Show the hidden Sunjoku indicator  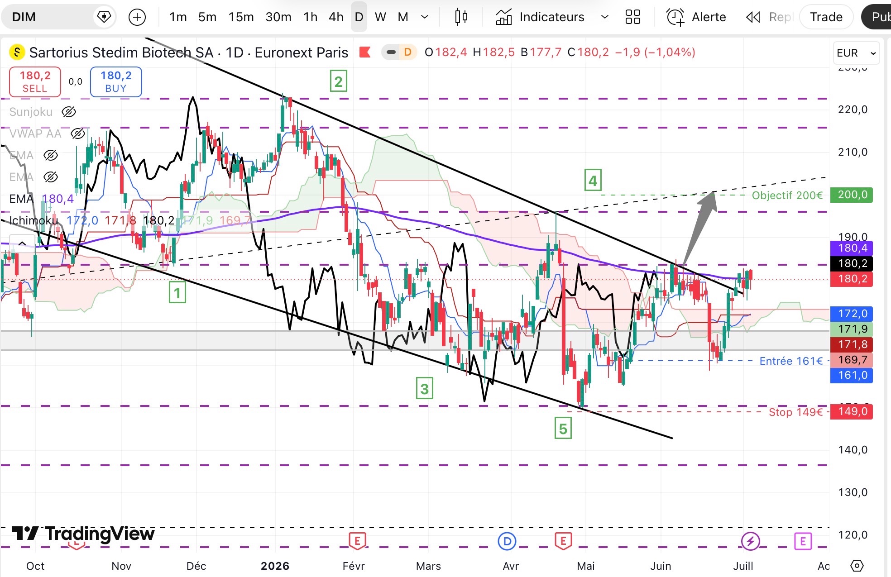(x=69, y=112)
